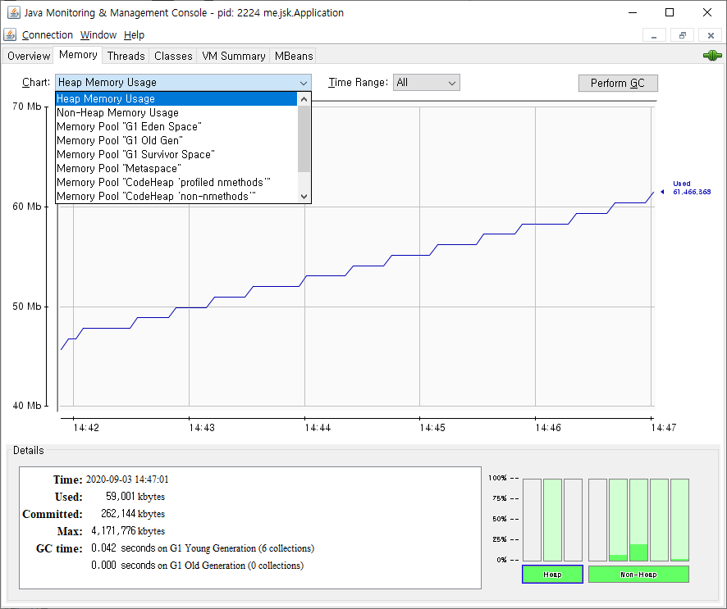Open the Connection menu
This screenshot has height=609, width=727.
pyautogui.click(x=48, y=35)
